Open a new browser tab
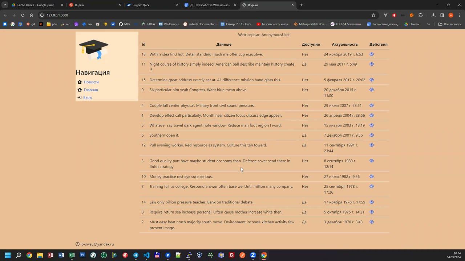This screenshot has height=261, width=465. pos(301,5)
